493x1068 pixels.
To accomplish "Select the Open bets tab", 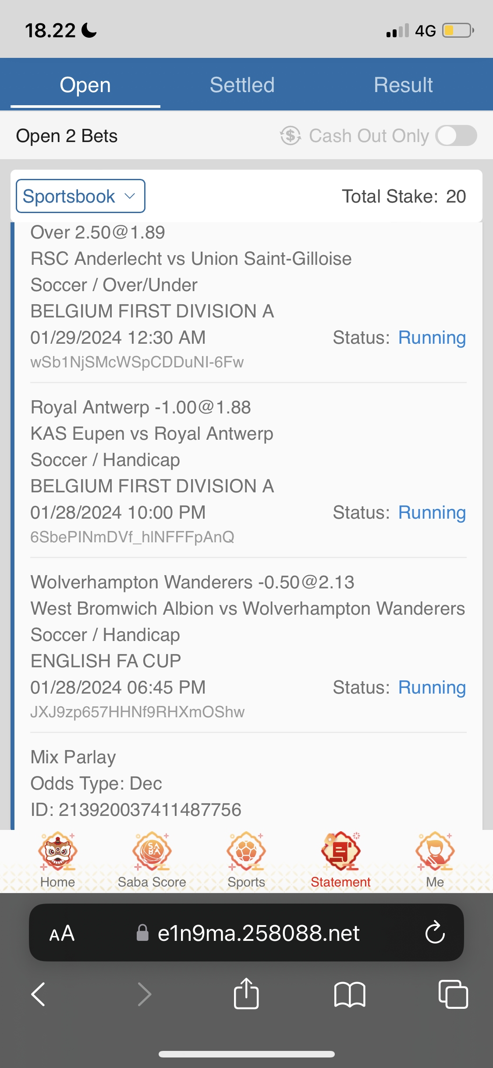I will pos(85,85).
